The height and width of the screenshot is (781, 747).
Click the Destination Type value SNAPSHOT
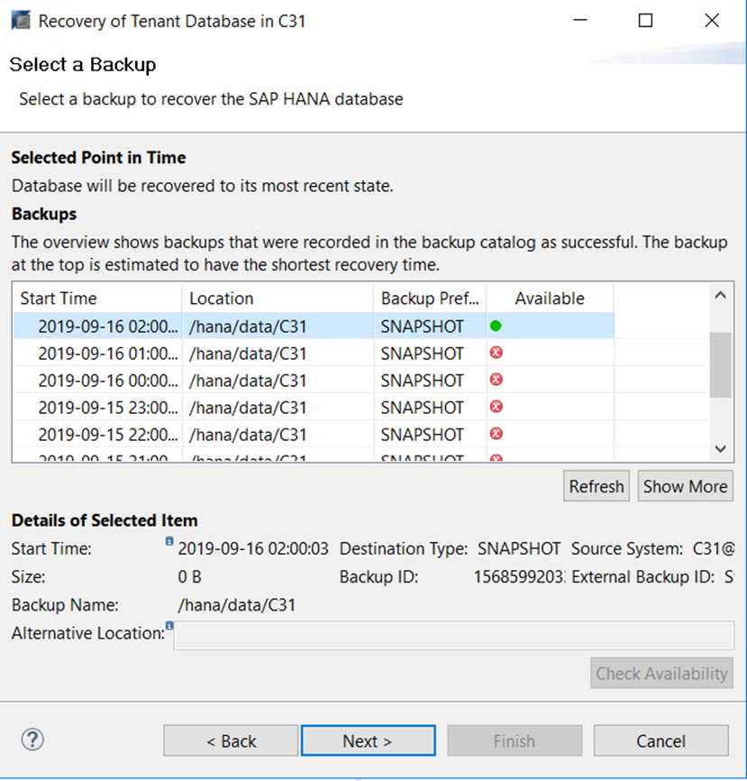tap(519, 548)
